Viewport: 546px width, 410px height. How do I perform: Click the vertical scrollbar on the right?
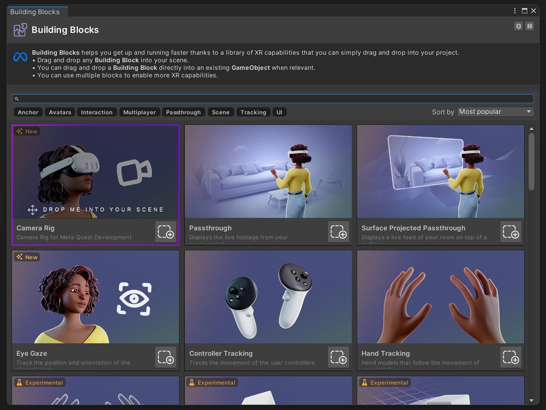click(531, 160)
